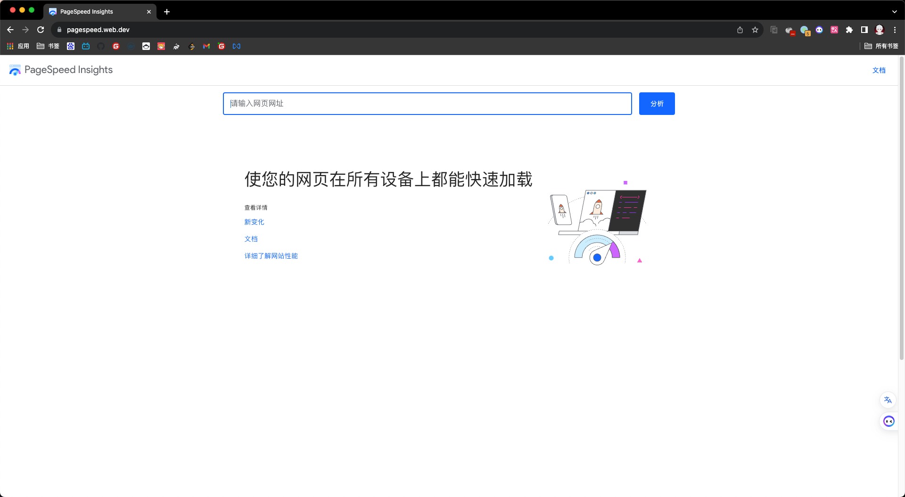Image resolution: width=905 pixels, height=497 pixels.
Task: Open the Bilibili bookmark icon
Action: coord(86,46)
